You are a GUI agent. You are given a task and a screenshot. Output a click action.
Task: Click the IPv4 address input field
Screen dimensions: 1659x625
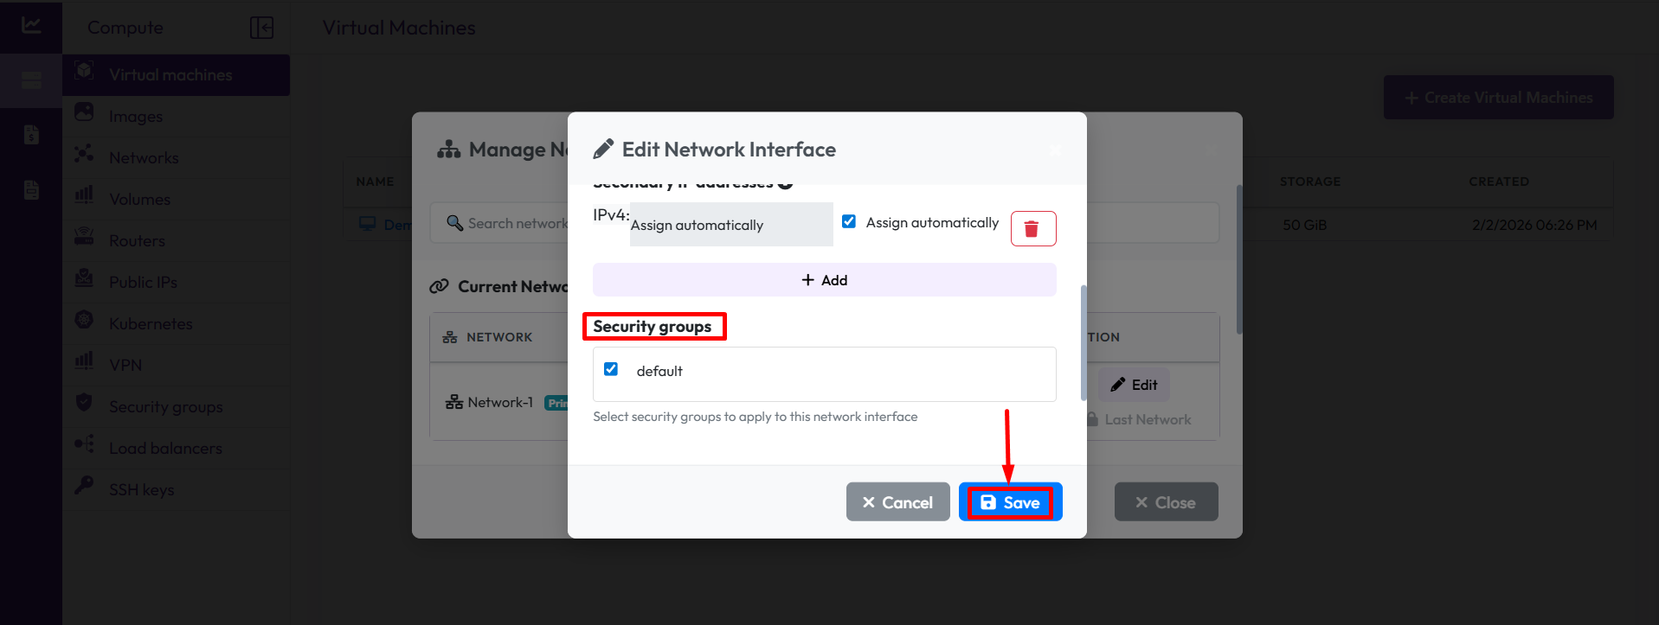[730, 225]
